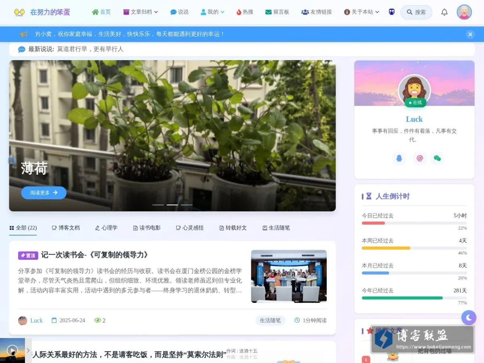Screen dimensions: 484x363
Task: Switch to the 博客文档 category tab
Action: (66, 228)
